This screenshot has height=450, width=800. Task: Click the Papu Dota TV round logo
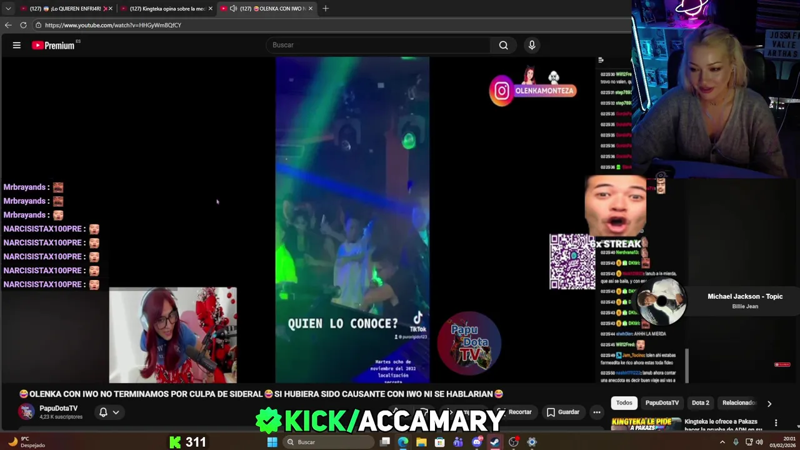point(469,343)
